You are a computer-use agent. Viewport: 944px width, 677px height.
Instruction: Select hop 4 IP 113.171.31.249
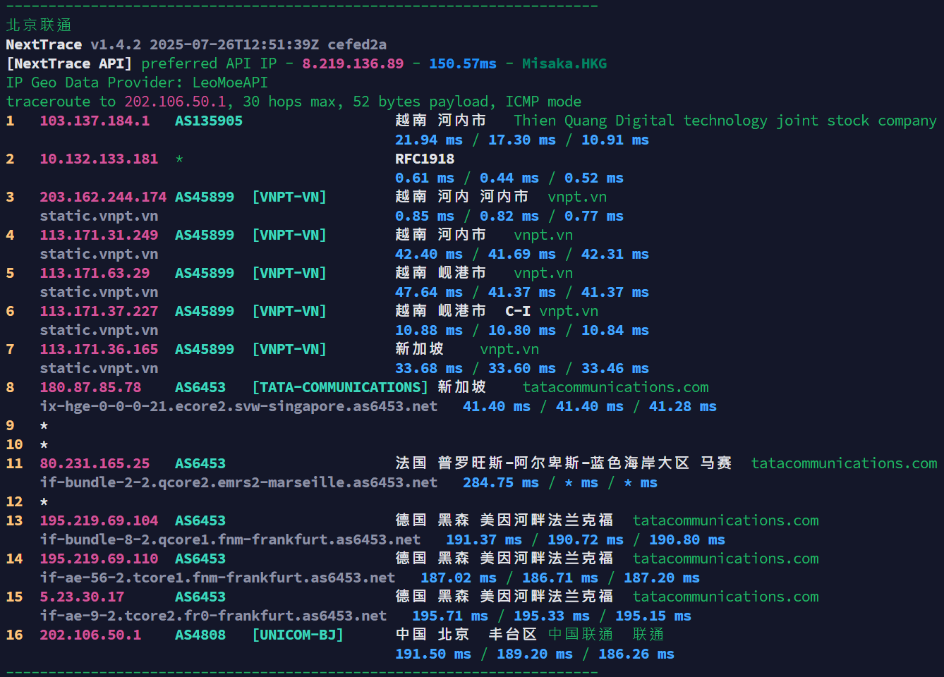99,235
